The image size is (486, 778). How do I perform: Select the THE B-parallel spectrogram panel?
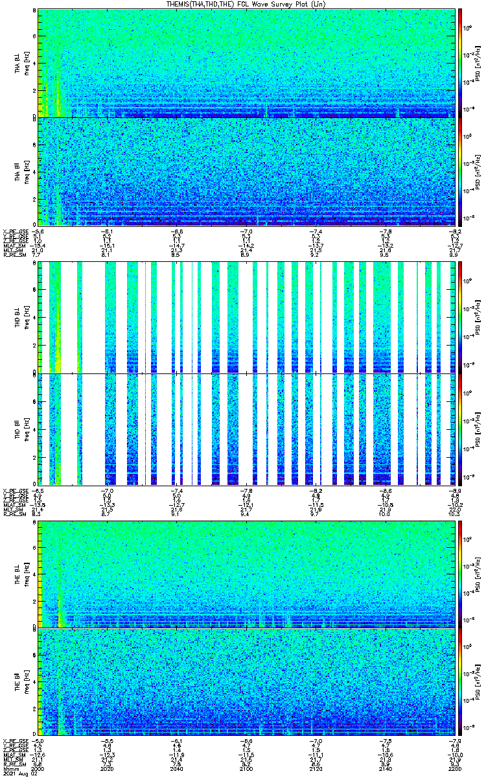coord(245,682)
